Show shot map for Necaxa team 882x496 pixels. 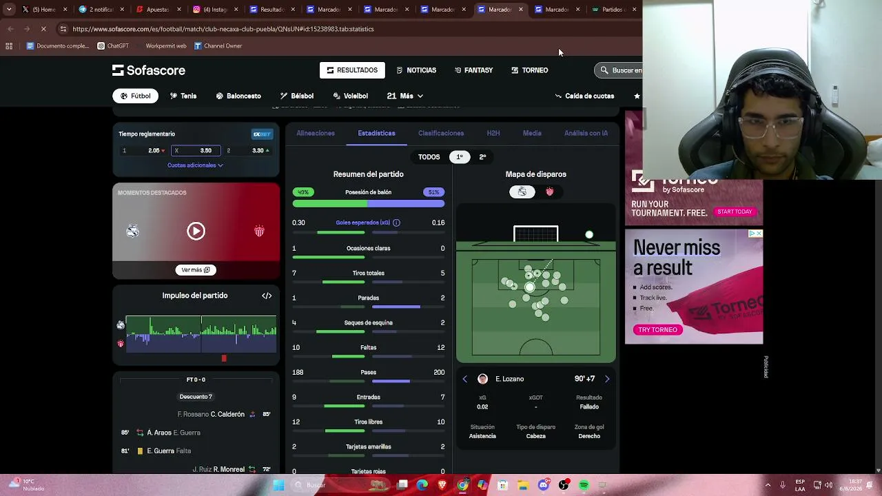[549, 192]
